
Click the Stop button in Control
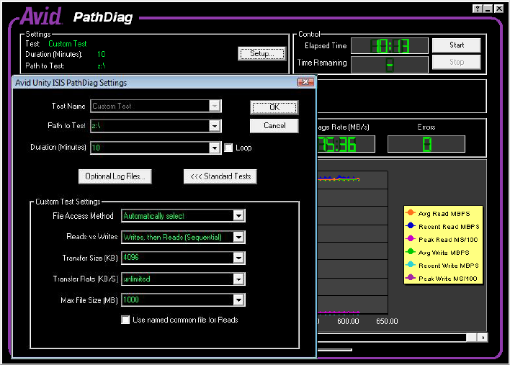tap(456, 62)
